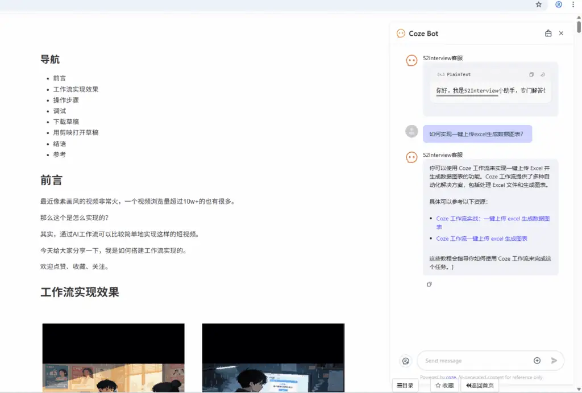Viewport: 582px width, 393px height.
Task: Open the browser profile account icon
Action: tap(558, 5)
